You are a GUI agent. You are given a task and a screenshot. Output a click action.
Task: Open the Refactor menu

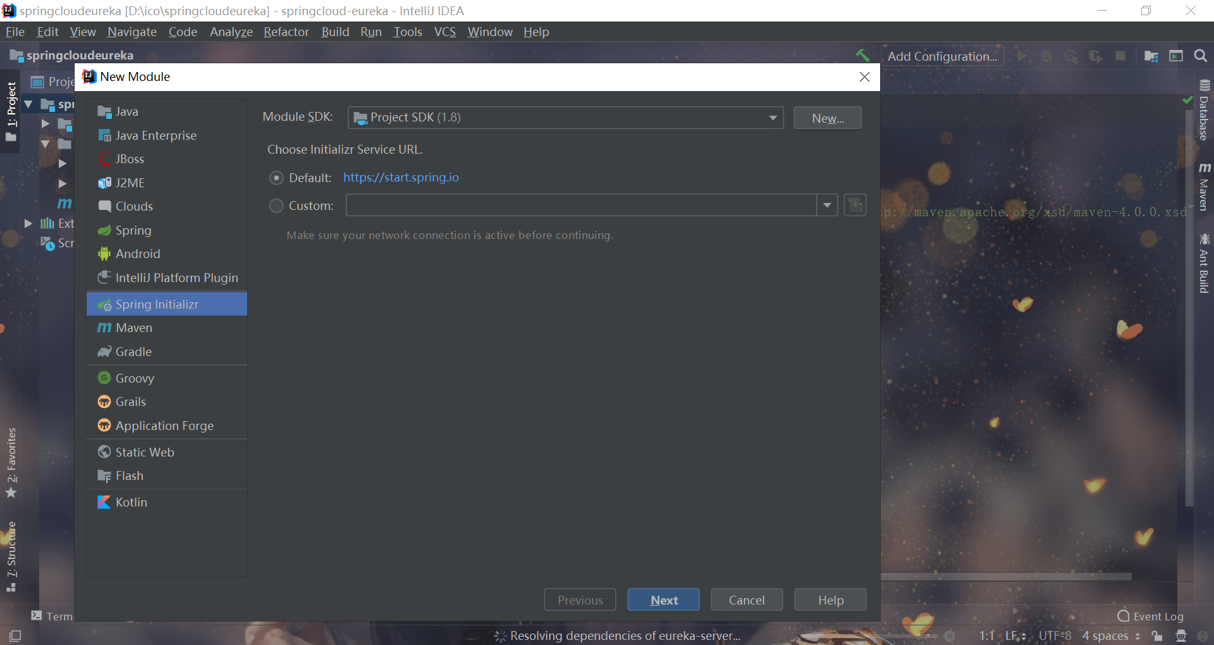(x=286, y=32)
